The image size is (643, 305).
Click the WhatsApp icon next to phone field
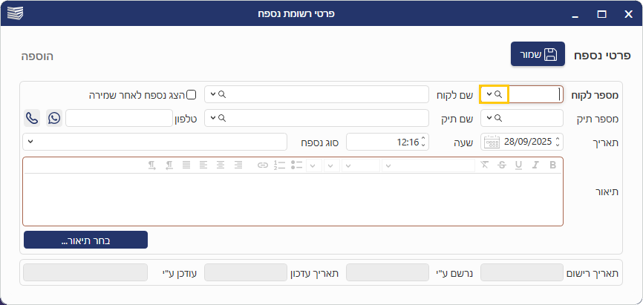pos(54,118)
